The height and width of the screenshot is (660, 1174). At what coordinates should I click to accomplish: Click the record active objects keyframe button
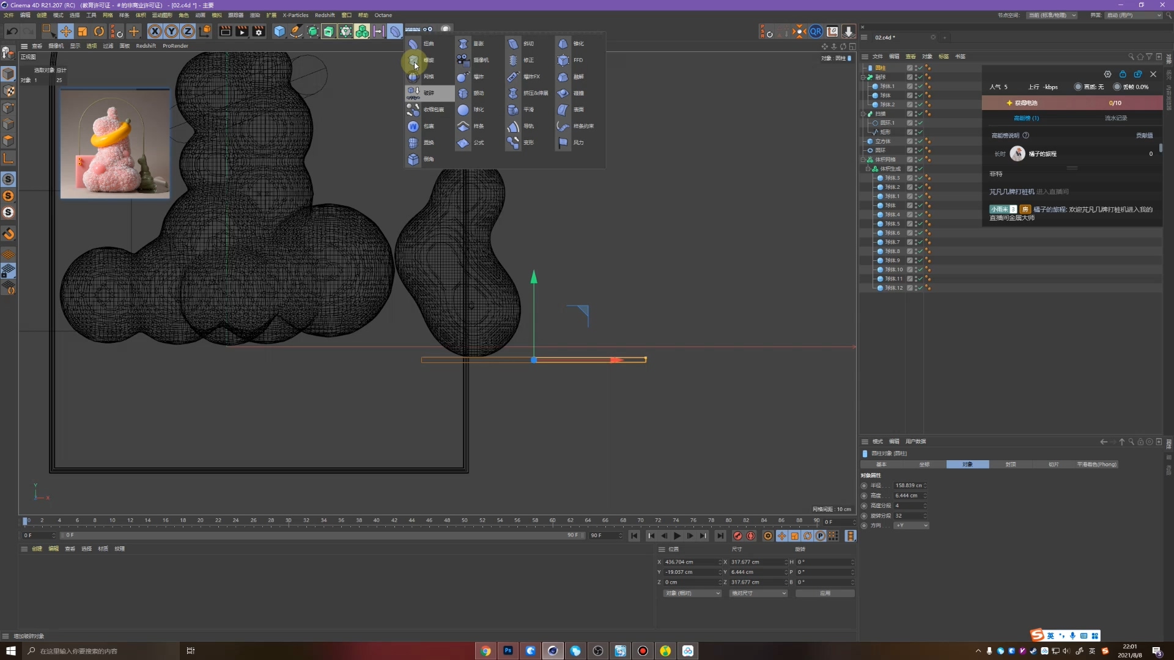point(738,536)
